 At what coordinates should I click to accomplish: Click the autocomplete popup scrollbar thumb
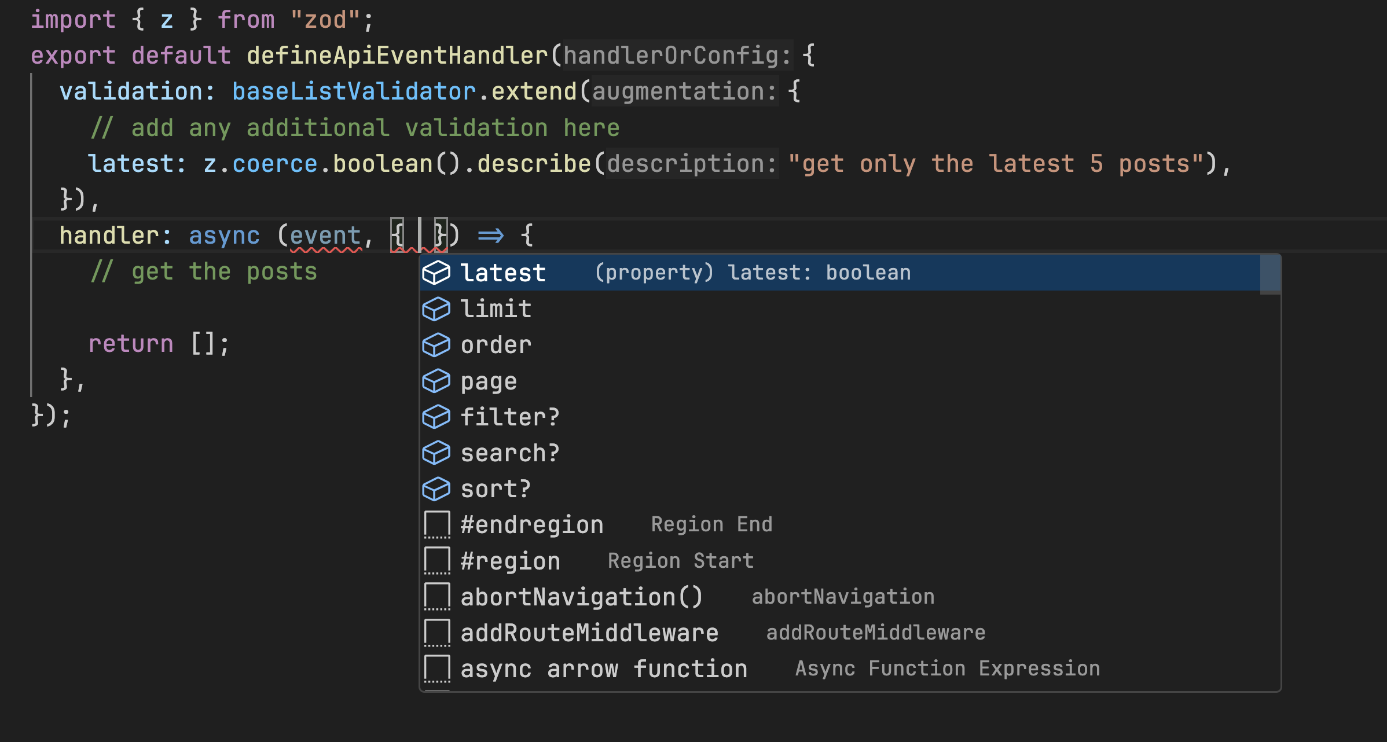coord(1270,274)
